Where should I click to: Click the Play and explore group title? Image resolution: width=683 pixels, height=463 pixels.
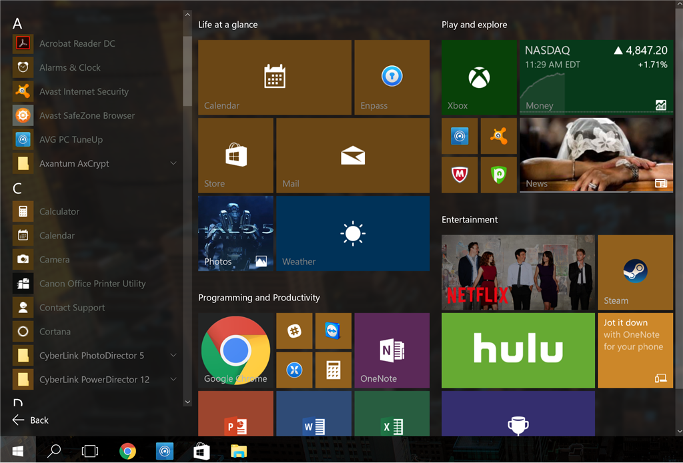coord(474,25)
